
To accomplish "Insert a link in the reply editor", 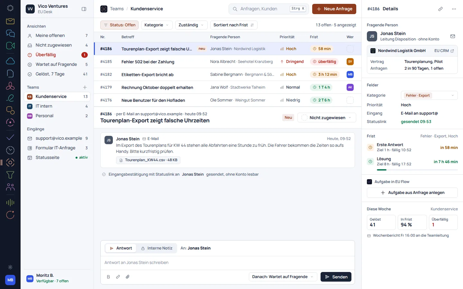I will (x=118, y=277).
